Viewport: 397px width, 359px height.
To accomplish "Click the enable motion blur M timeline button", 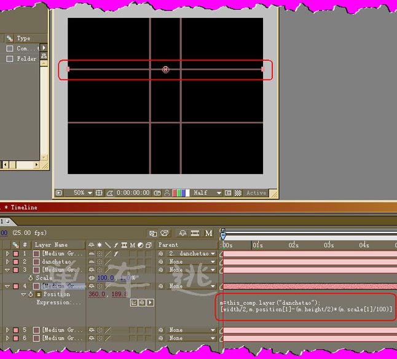I will pyautogui.click(x=208, y=233).
